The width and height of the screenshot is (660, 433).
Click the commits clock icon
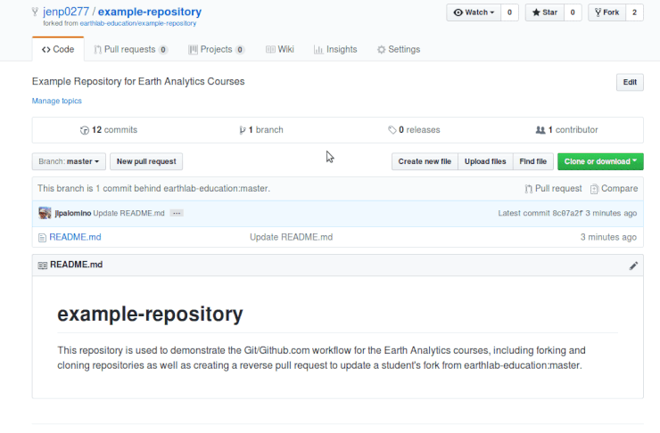(x=85, y=130)
